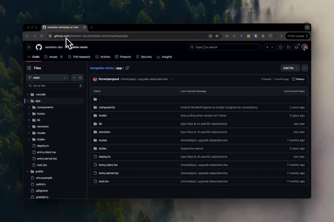Bookmark this page with the star icon
The height and width of the screenshot is (222, 334).
(217, 36)
